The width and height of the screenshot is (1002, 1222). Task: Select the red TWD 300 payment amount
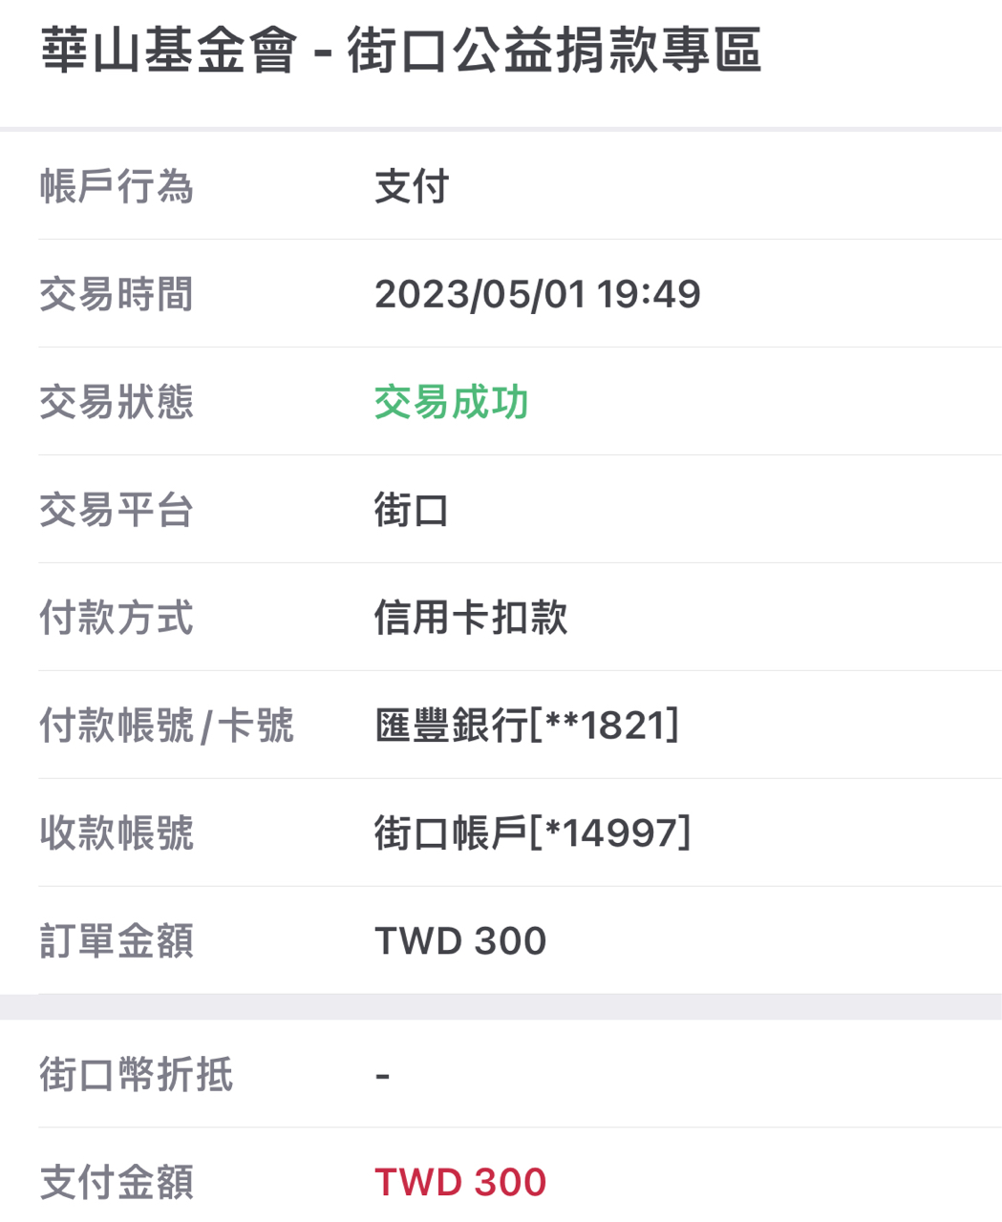pos(460,1183)
